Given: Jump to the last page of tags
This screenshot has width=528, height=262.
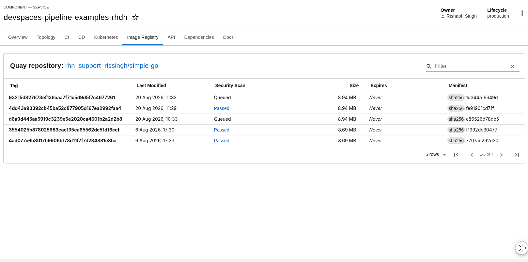Looking at the screenshot, I should [517, 155].
